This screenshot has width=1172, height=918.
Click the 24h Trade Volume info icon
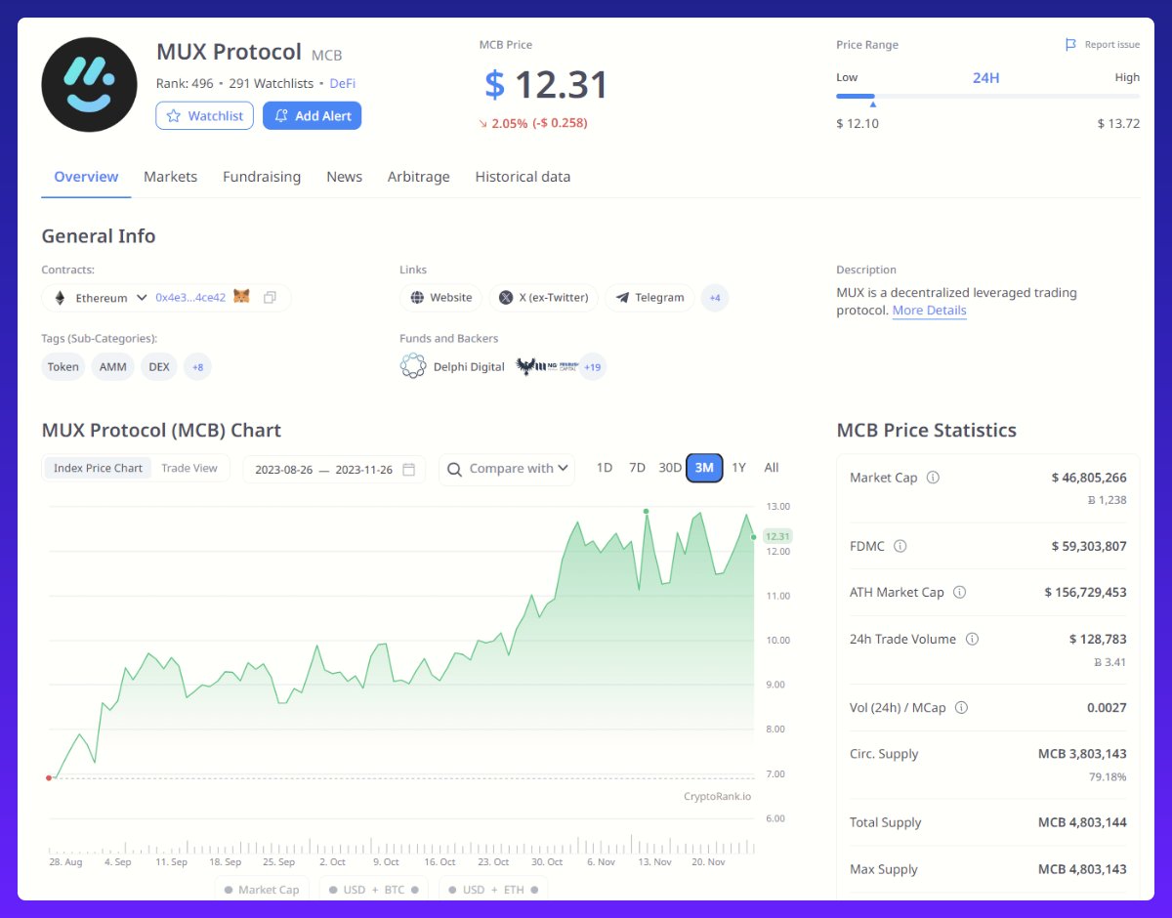[972, 639]
